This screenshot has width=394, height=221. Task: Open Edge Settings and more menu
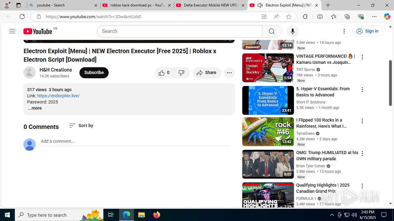(x=374, y=17)
